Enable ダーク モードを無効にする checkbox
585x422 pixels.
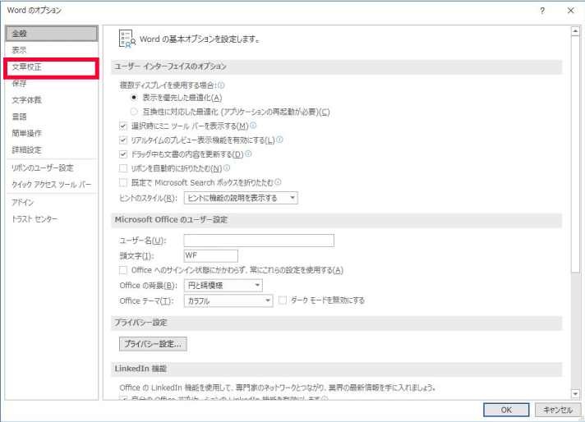pos(283,300)
